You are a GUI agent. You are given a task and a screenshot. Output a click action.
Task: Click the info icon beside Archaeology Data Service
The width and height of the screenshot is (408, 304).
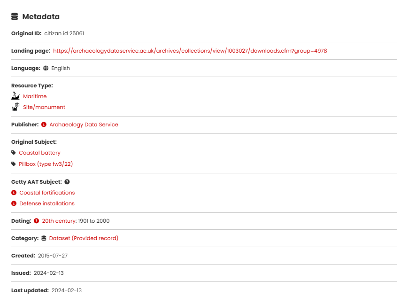[44, 125]
